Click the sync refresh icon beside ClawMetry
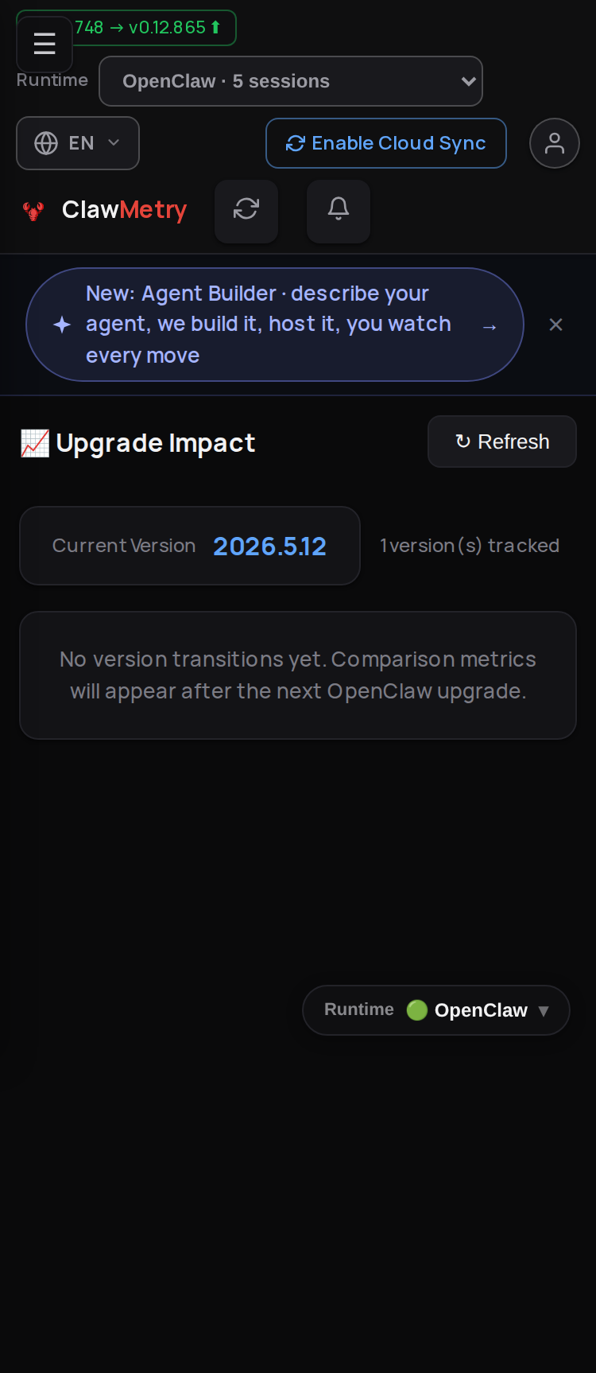Image resolution: width=596 pixels, height=1373 pixels. click(x=246, y=211)
